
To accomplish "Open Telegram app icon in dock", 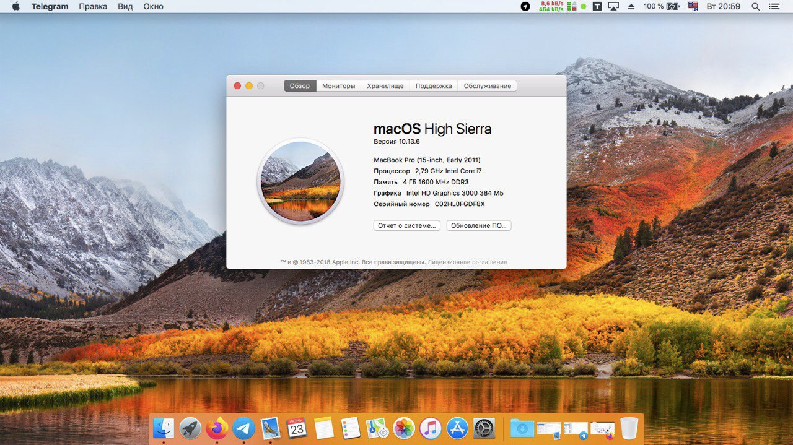I will pos(244,428).
